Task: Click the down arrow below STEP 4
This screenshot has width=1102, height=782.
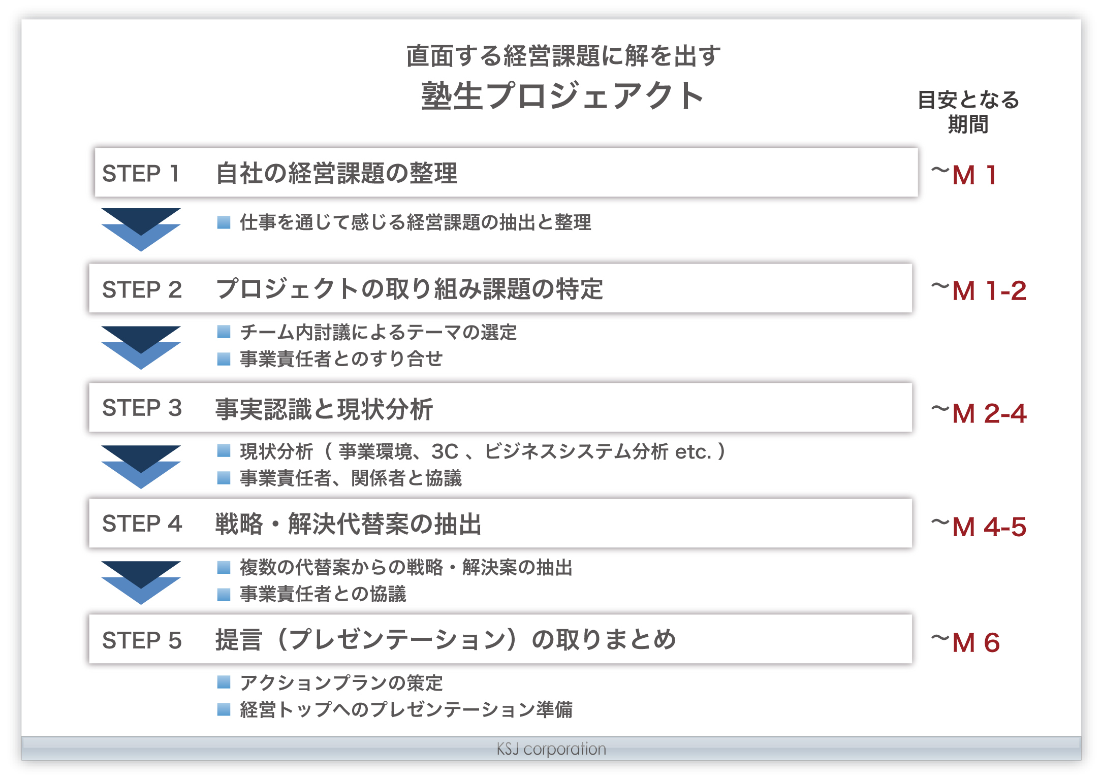Action: pyautogui.click(x=141, y=582)
